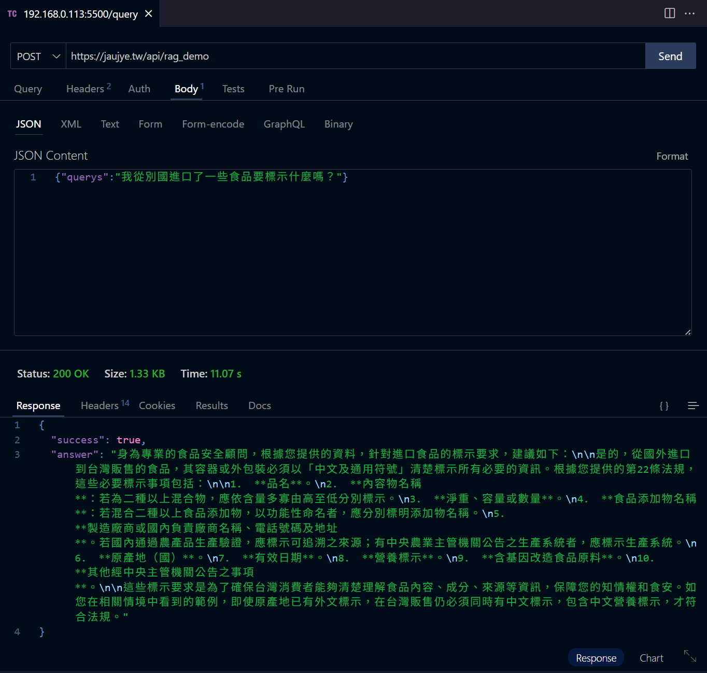Image resolution: width=707 pixels, height=673 pixels.
Task: Send the request with Send button
Action: (x=670, y=56)
